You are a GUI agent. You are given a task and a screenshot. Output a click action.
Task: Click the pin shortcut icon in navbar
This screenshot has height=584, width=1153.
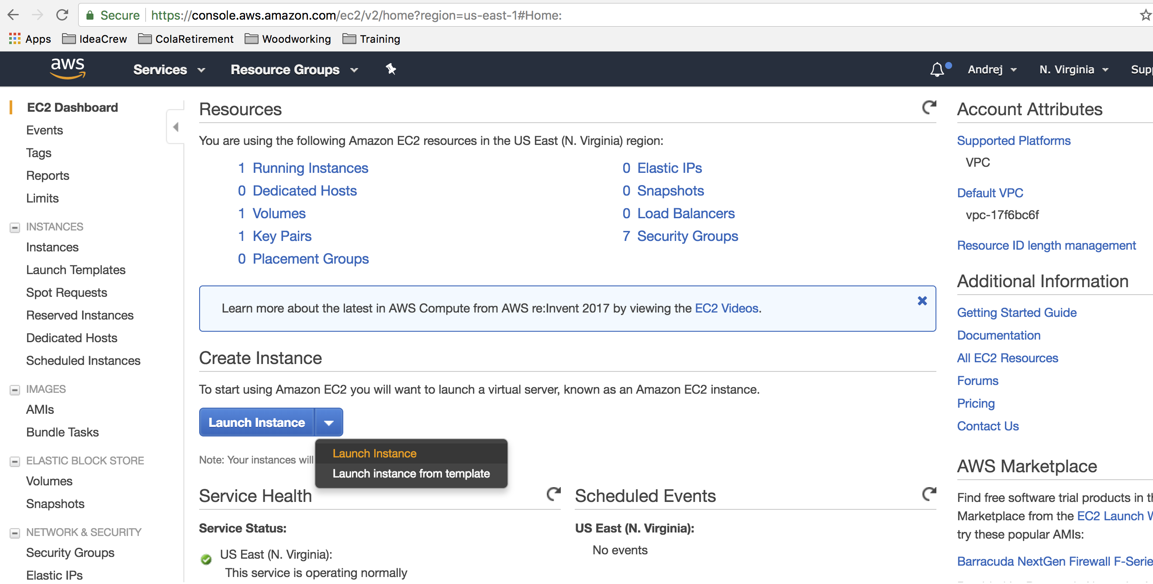click(x=391, y=69)
